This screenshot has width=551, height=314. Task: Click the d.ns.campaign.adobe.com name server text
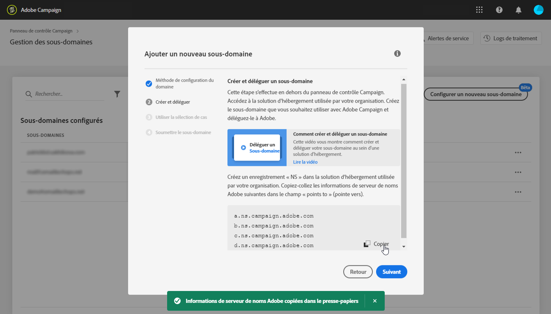(x=274, y=245)
